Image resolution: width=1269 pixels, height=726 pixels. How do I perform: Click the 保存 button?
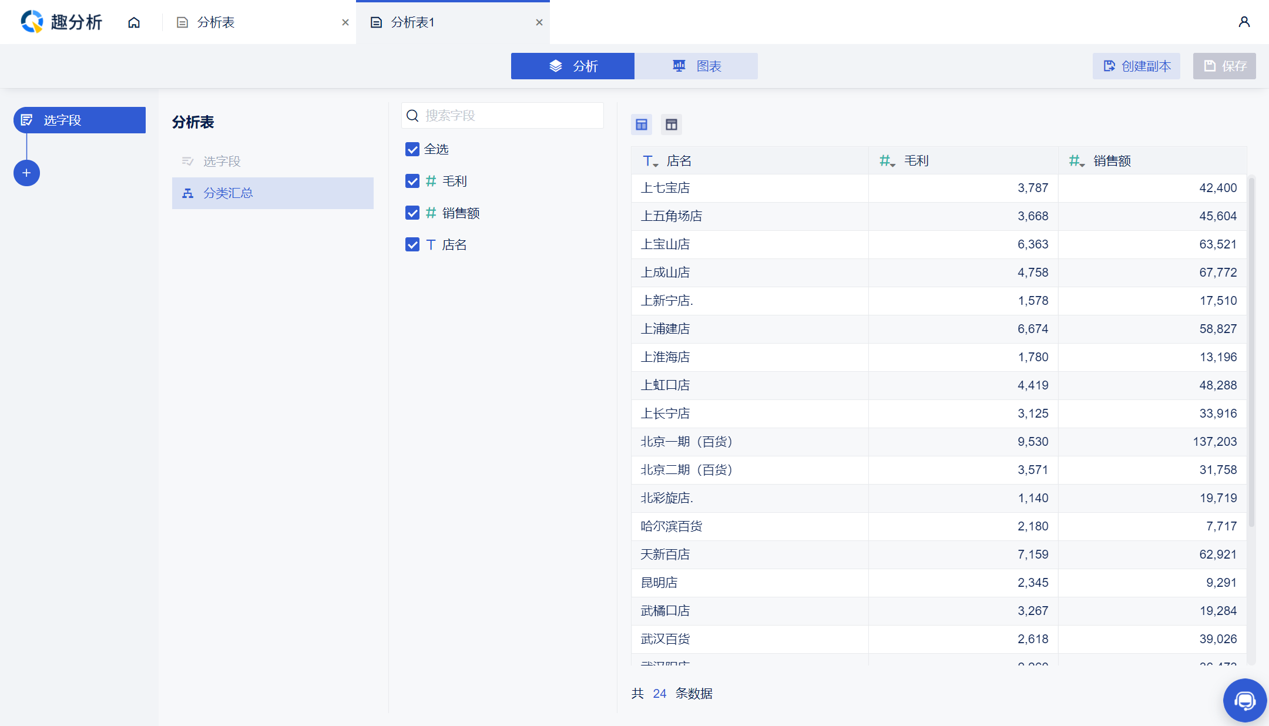[1224, 66]
